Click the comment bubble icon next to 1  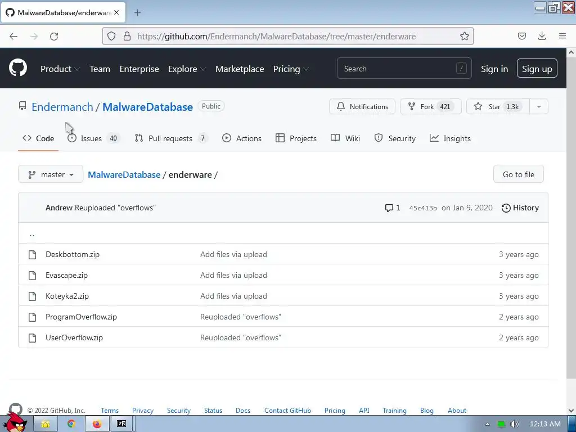point(389,208)
